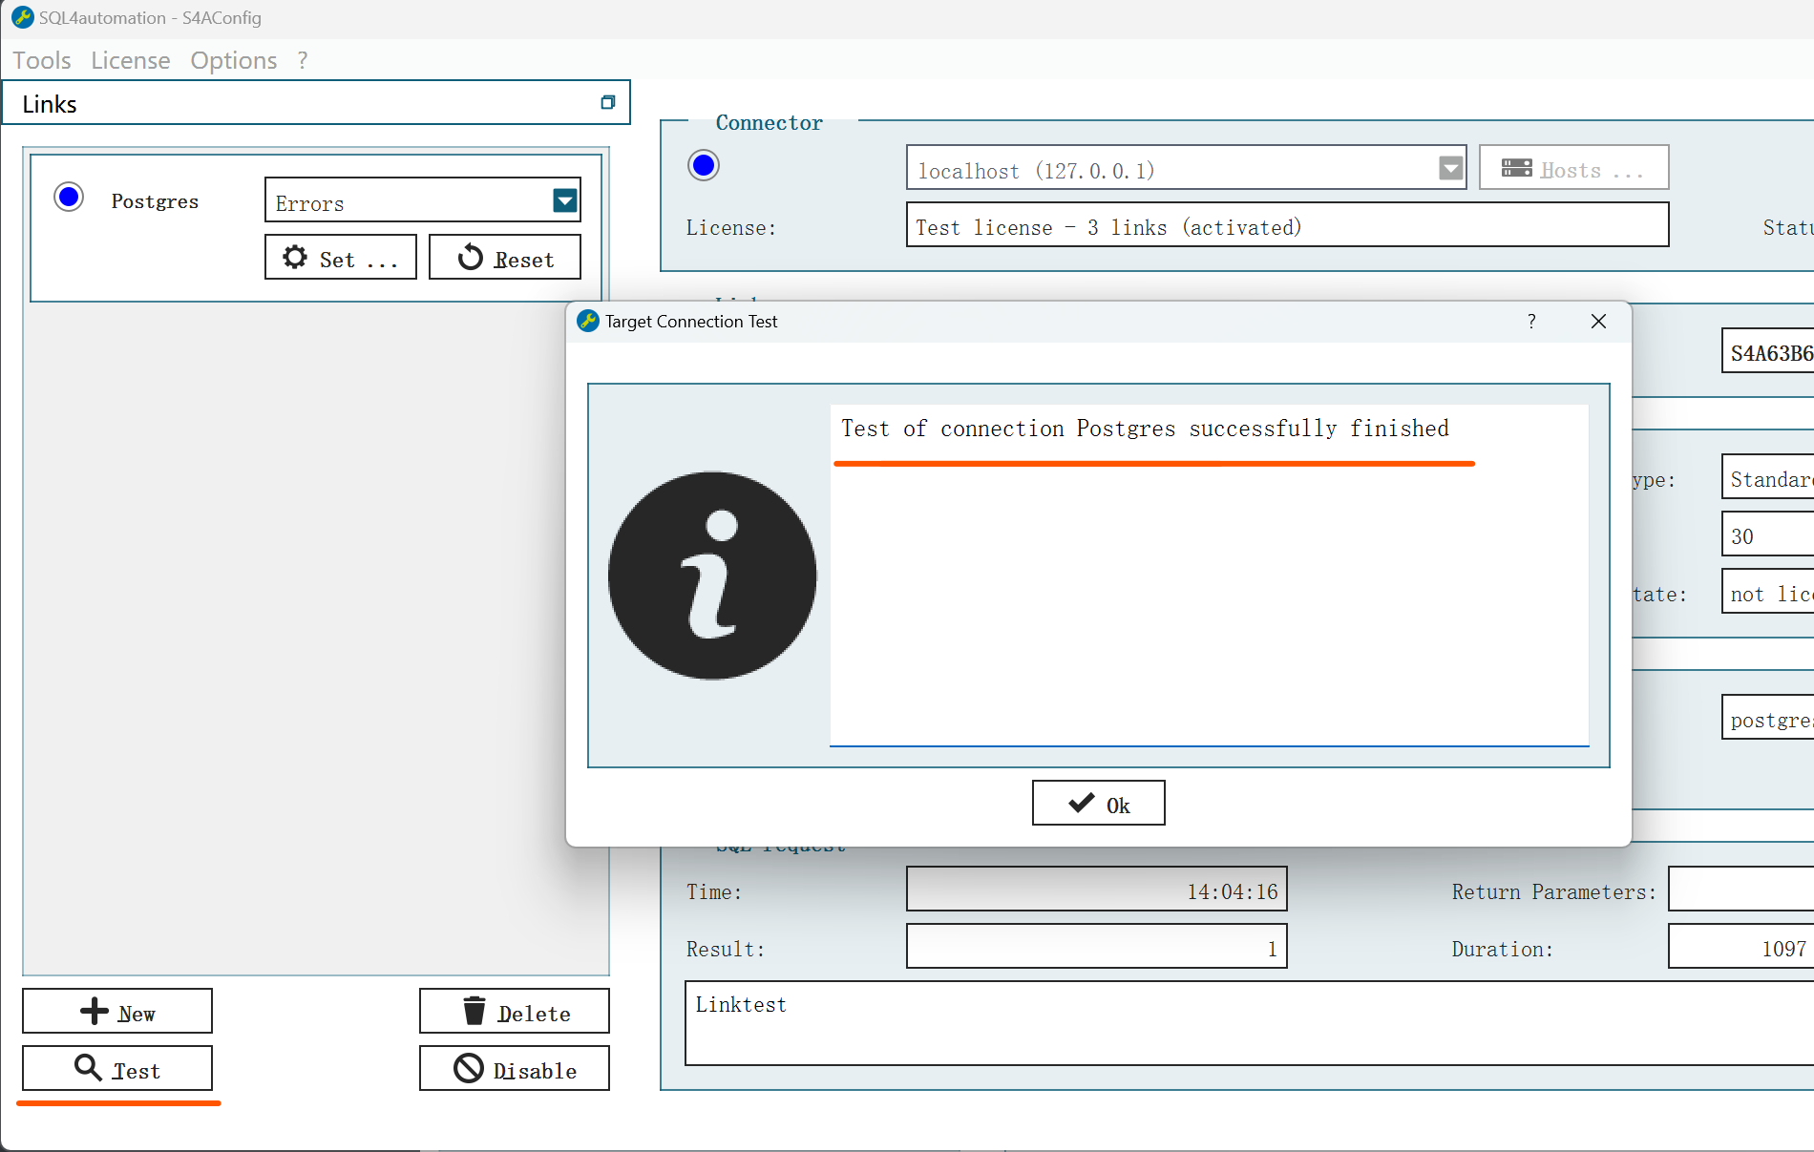Add a new link with New
The height and width of the screenshot is (1152, 1814).
tap(117, 1011)
